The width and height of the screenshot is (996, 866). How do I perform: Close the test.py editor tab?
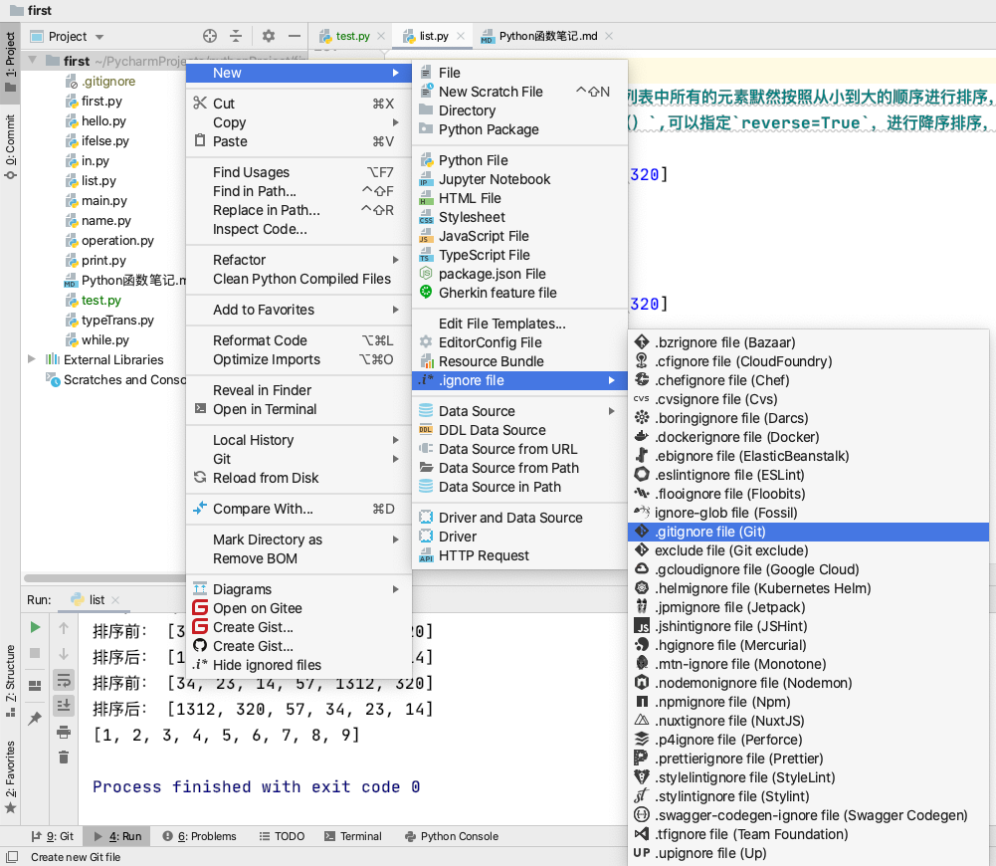[381, 36]
